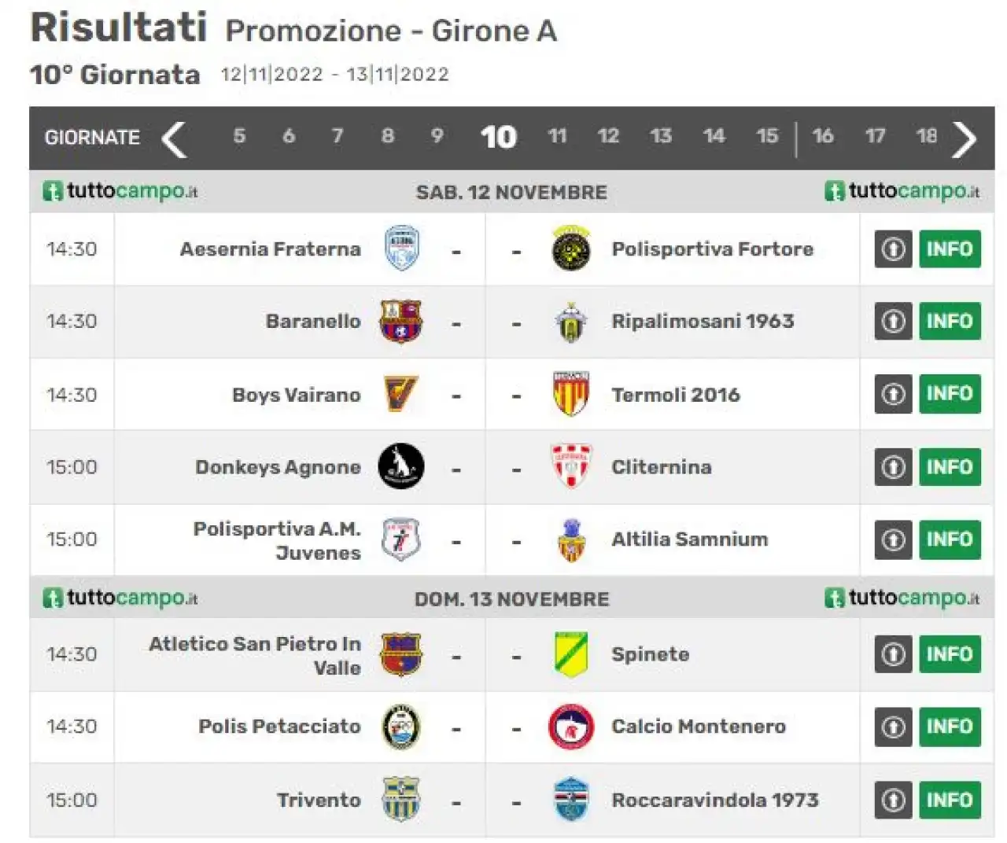Click the Aesernia Fraterna team crest

(x=401, y=248)
